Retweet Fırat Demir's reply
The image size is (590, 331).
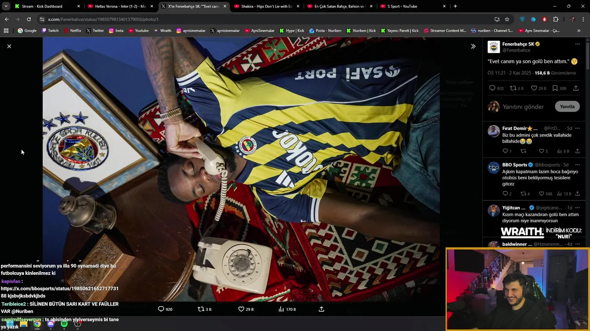(523, 151)
